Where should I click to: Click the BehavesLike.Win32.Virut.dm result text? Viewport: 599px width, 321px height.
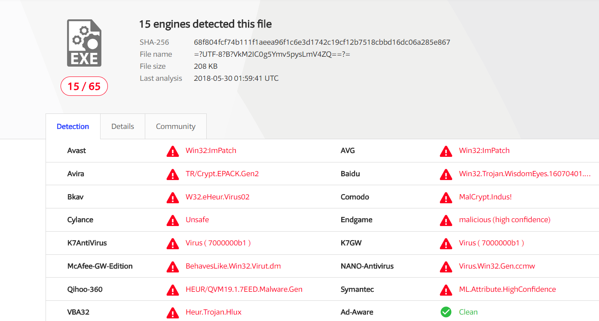pyautogui.click(x=233, y=266)
